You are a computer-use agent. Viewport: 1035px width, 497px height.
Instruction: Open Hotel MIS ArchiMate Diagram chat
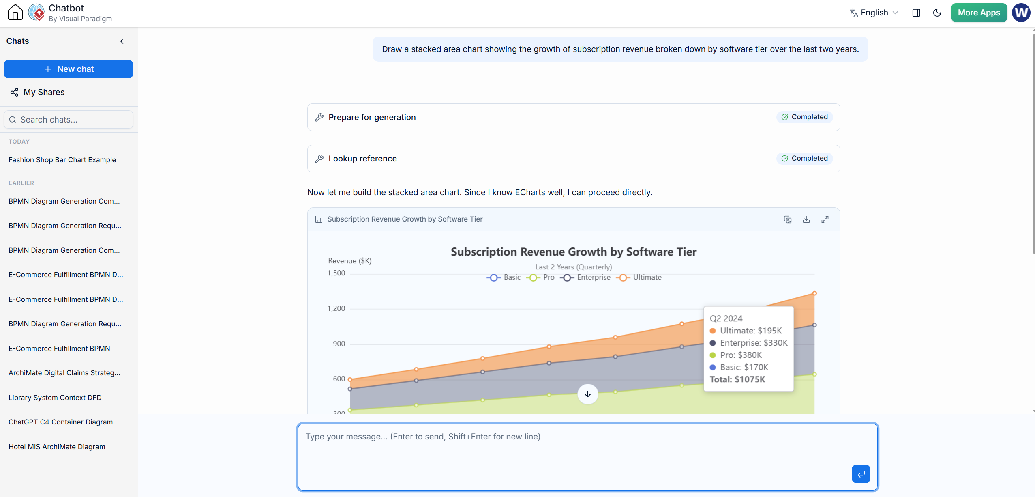point(57,447)
